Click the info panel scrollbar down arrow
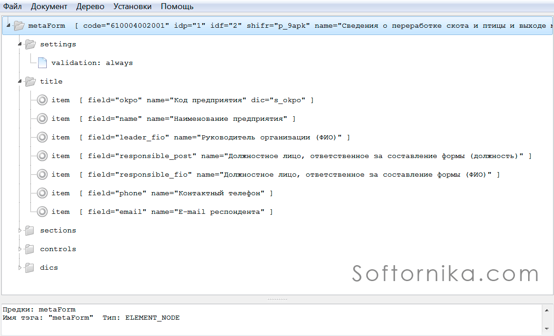This screenshot has height=336, width=554. click(546, 328)
